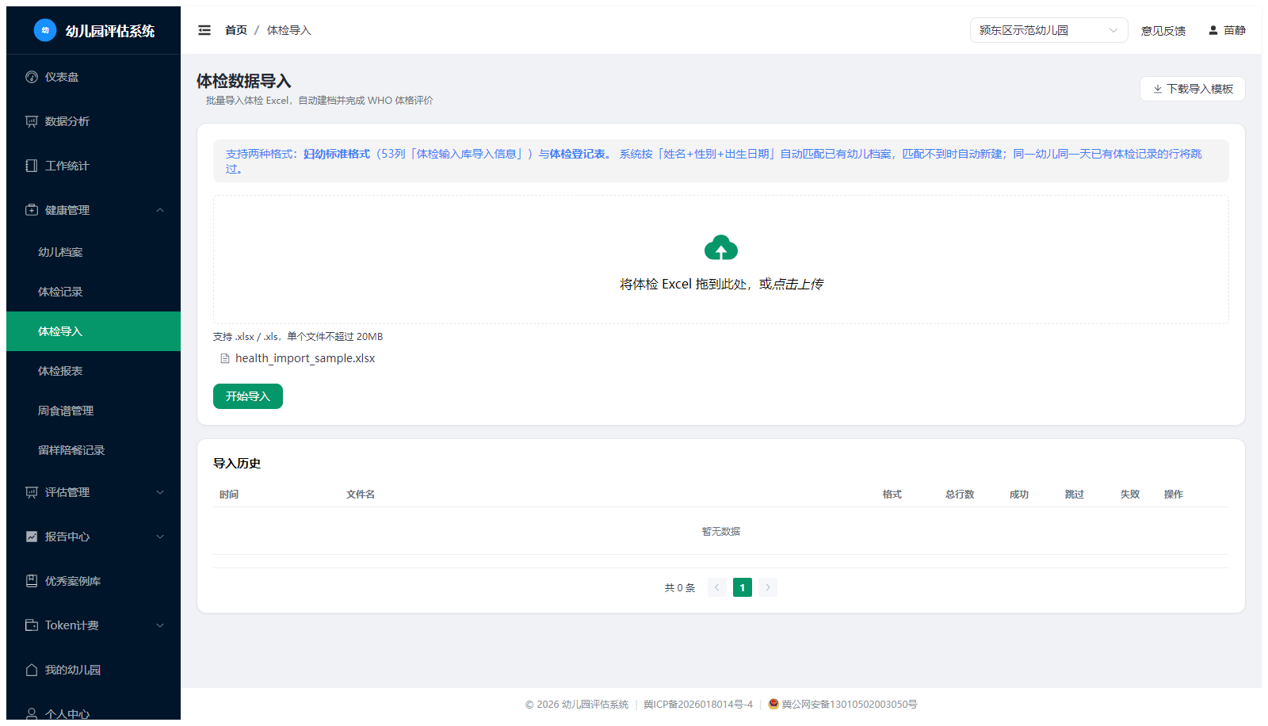The image size is (1268, 726).
Task: Toggle the sidebar collapse hamburger icon
Action: 204,30
